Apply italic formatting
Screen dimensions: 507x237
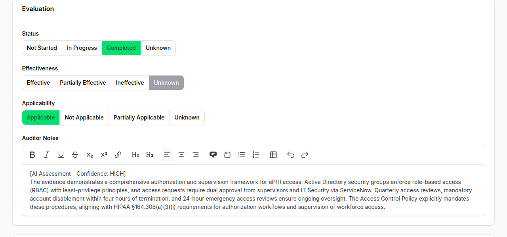click(x=46, y=155)
